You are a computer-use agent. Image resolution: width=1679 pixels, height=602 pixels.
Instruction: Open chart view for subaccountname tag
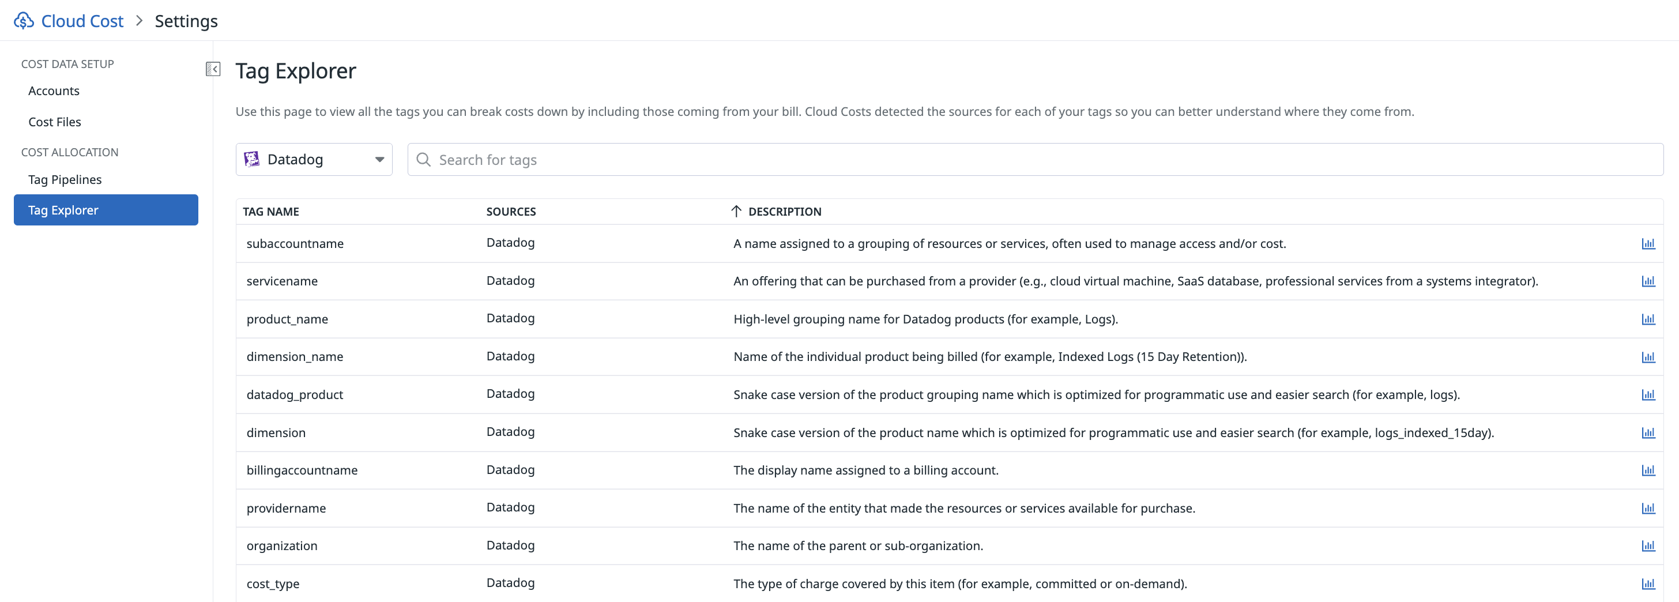click(1648, 244)
